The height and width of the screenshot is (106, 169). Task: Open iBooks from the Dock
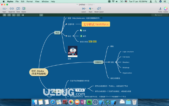[77, 102]
